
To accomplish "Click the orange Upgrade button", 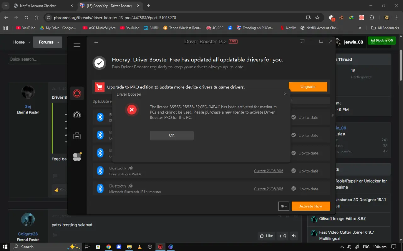I will [308, 87].
